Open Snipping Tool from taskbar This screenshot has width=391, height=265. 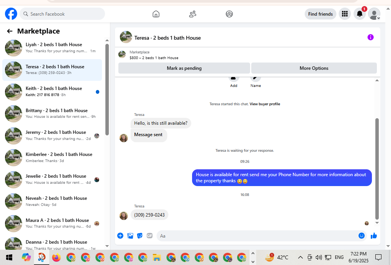(42, 257)
